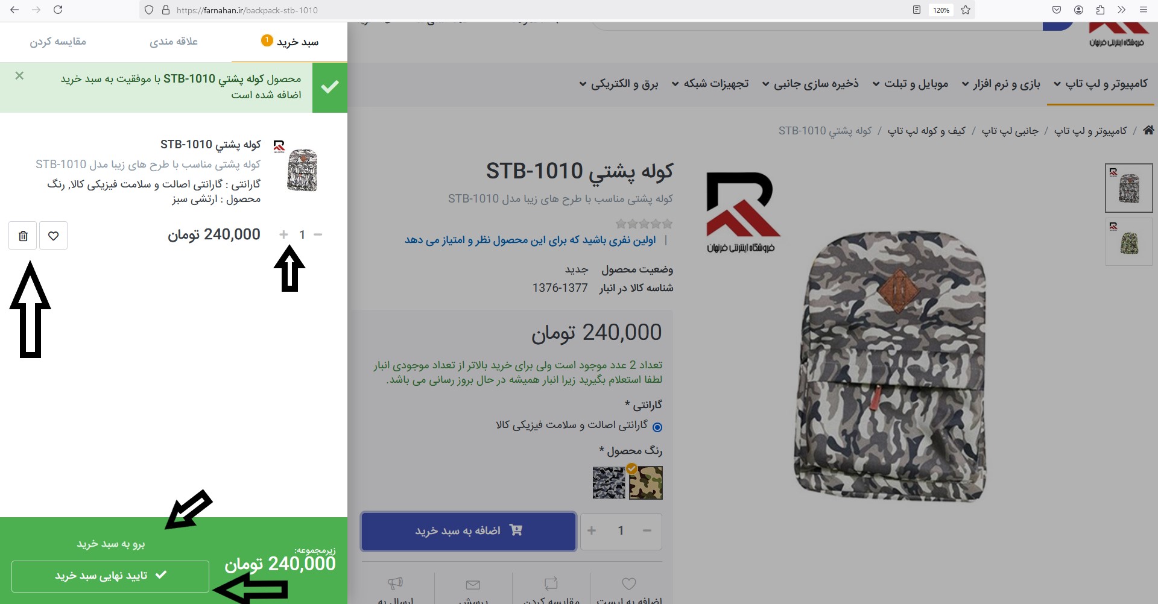Choose the gray camouflage color swatch
The image size is (1158, 604).
[x=609, y=483]
